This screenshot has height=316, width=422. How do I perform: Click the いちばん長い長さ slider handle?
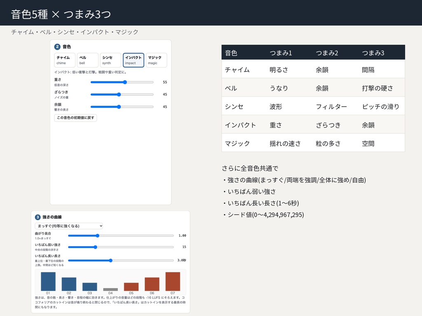(x=110, y=260)
